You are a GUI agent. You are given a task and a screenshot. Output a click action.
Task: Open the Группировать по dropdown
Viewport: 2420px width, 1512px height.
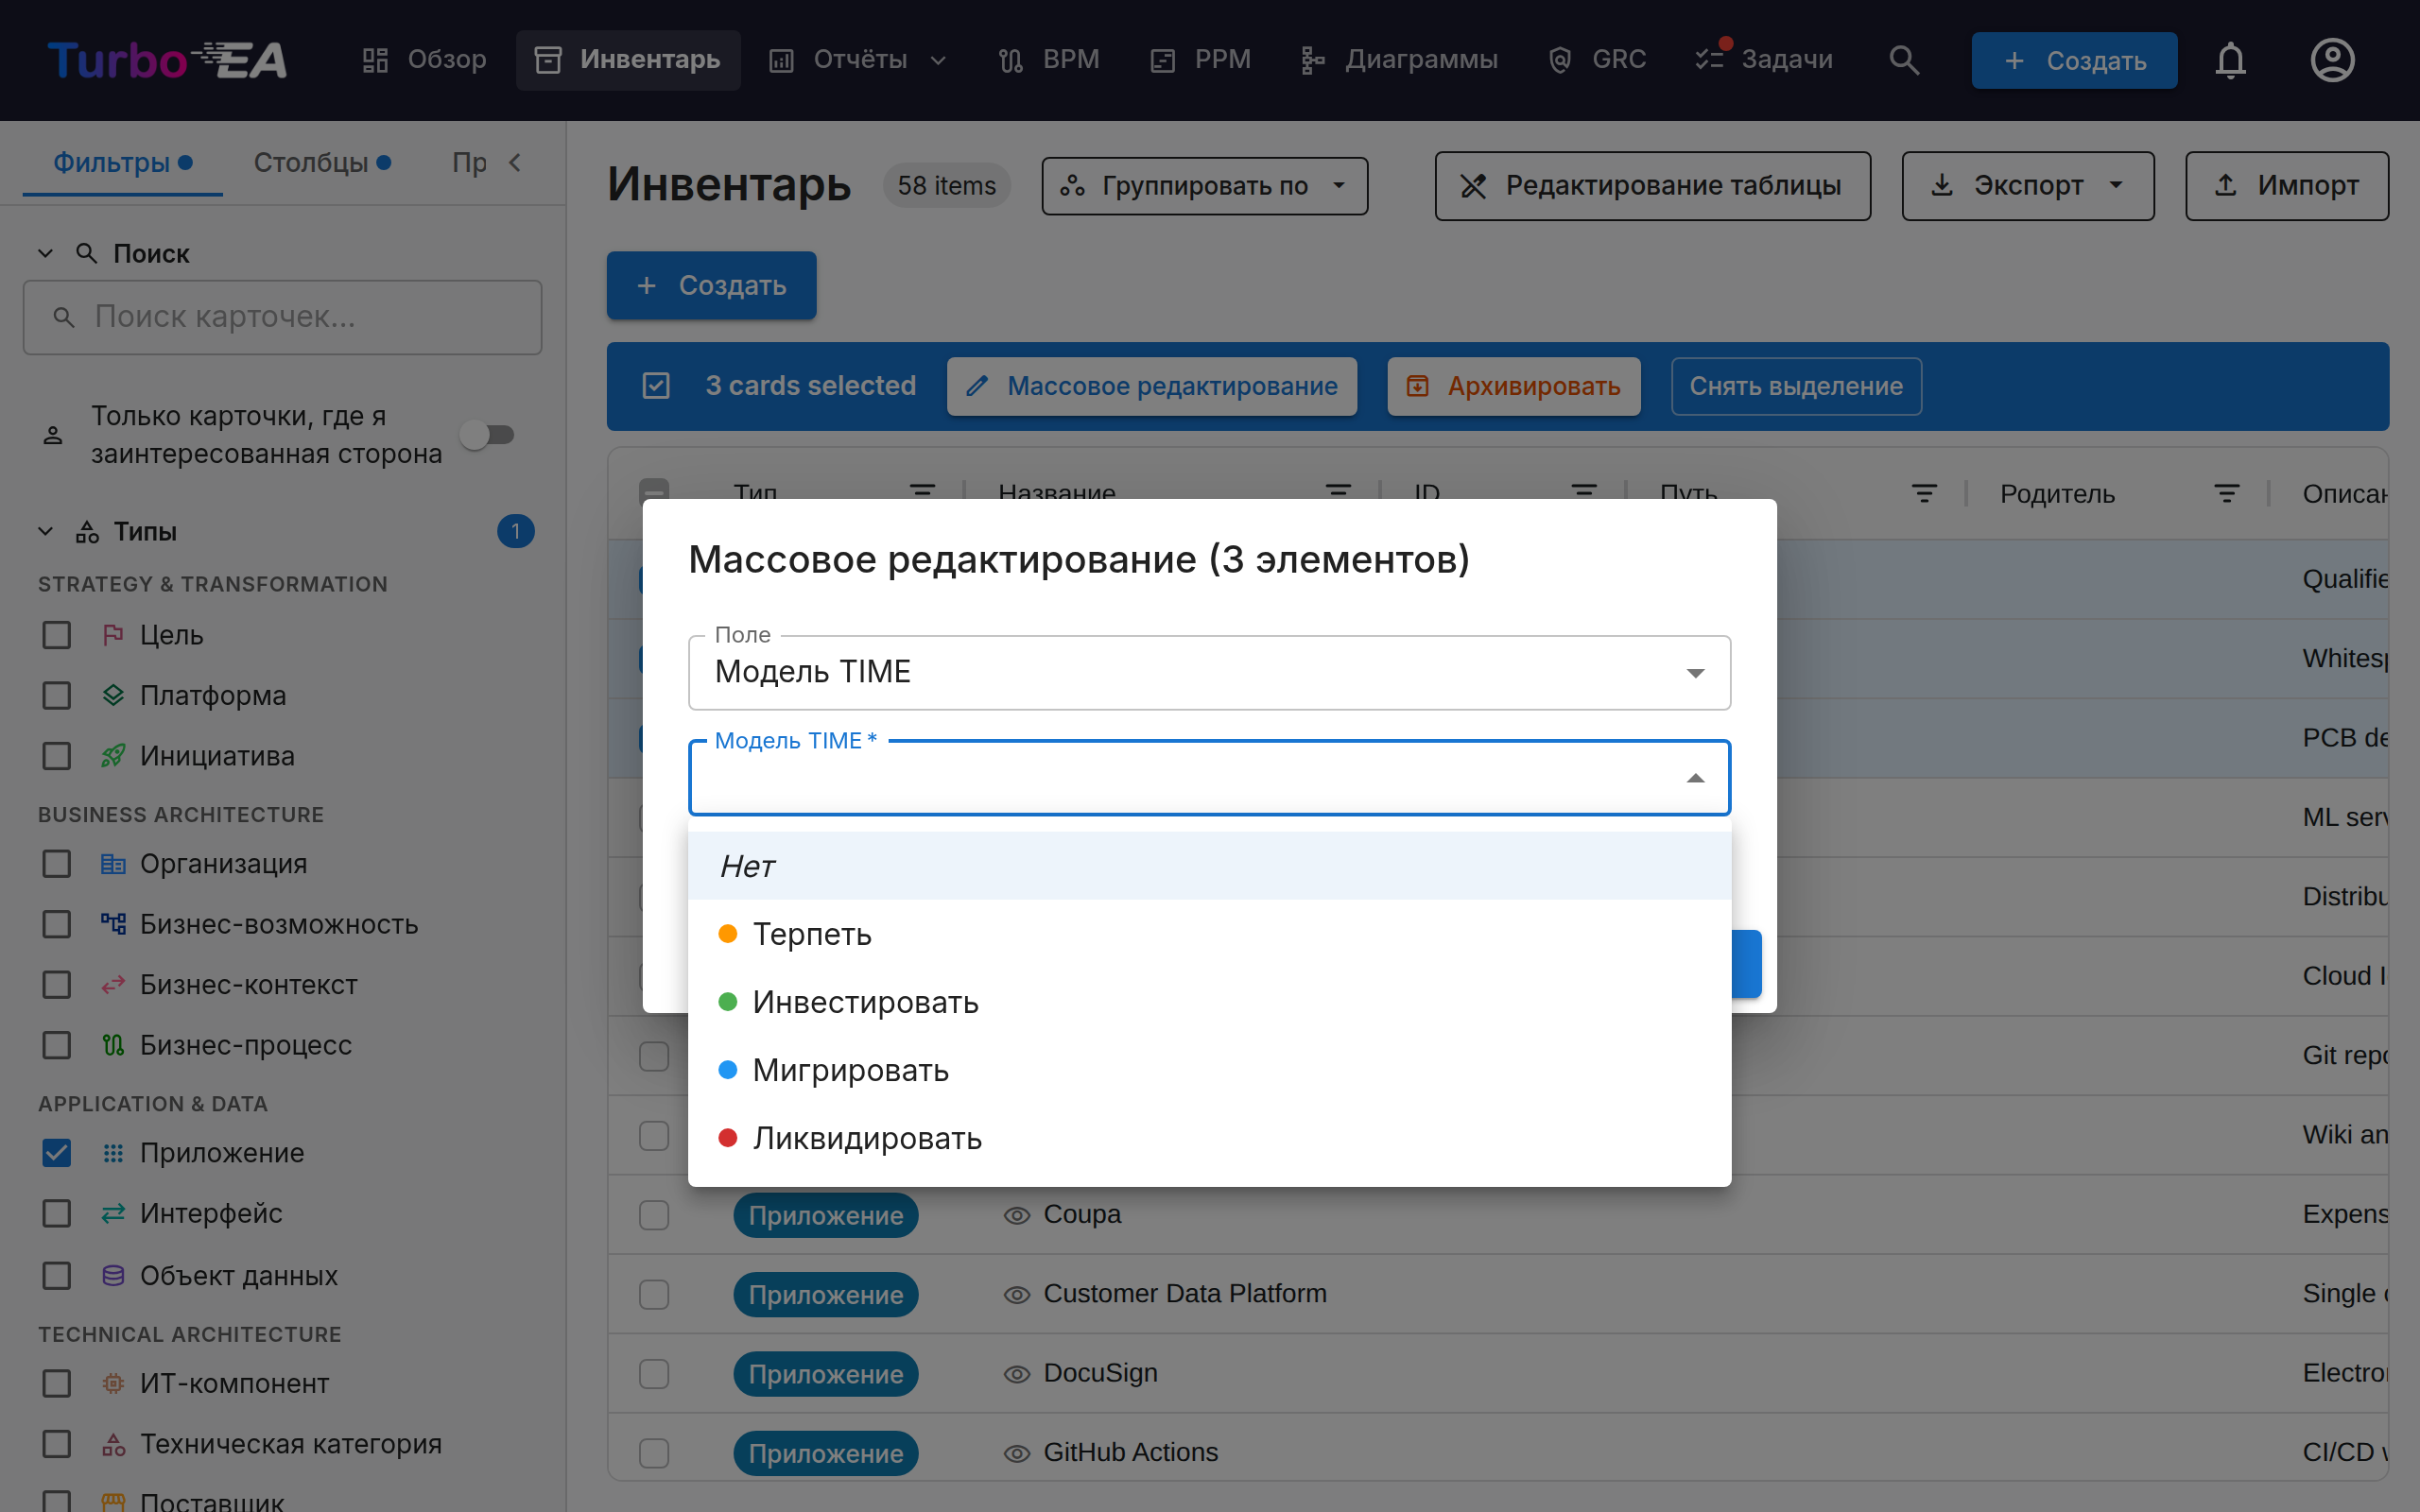click(x=1204, y=186)
